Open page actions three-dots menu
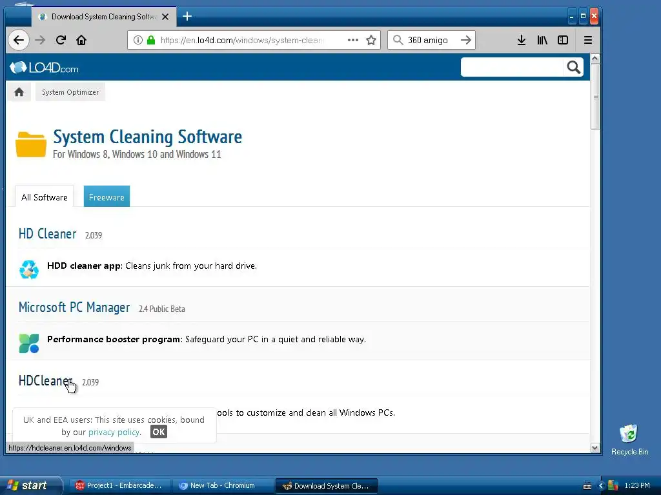 (x=353, y=40)
